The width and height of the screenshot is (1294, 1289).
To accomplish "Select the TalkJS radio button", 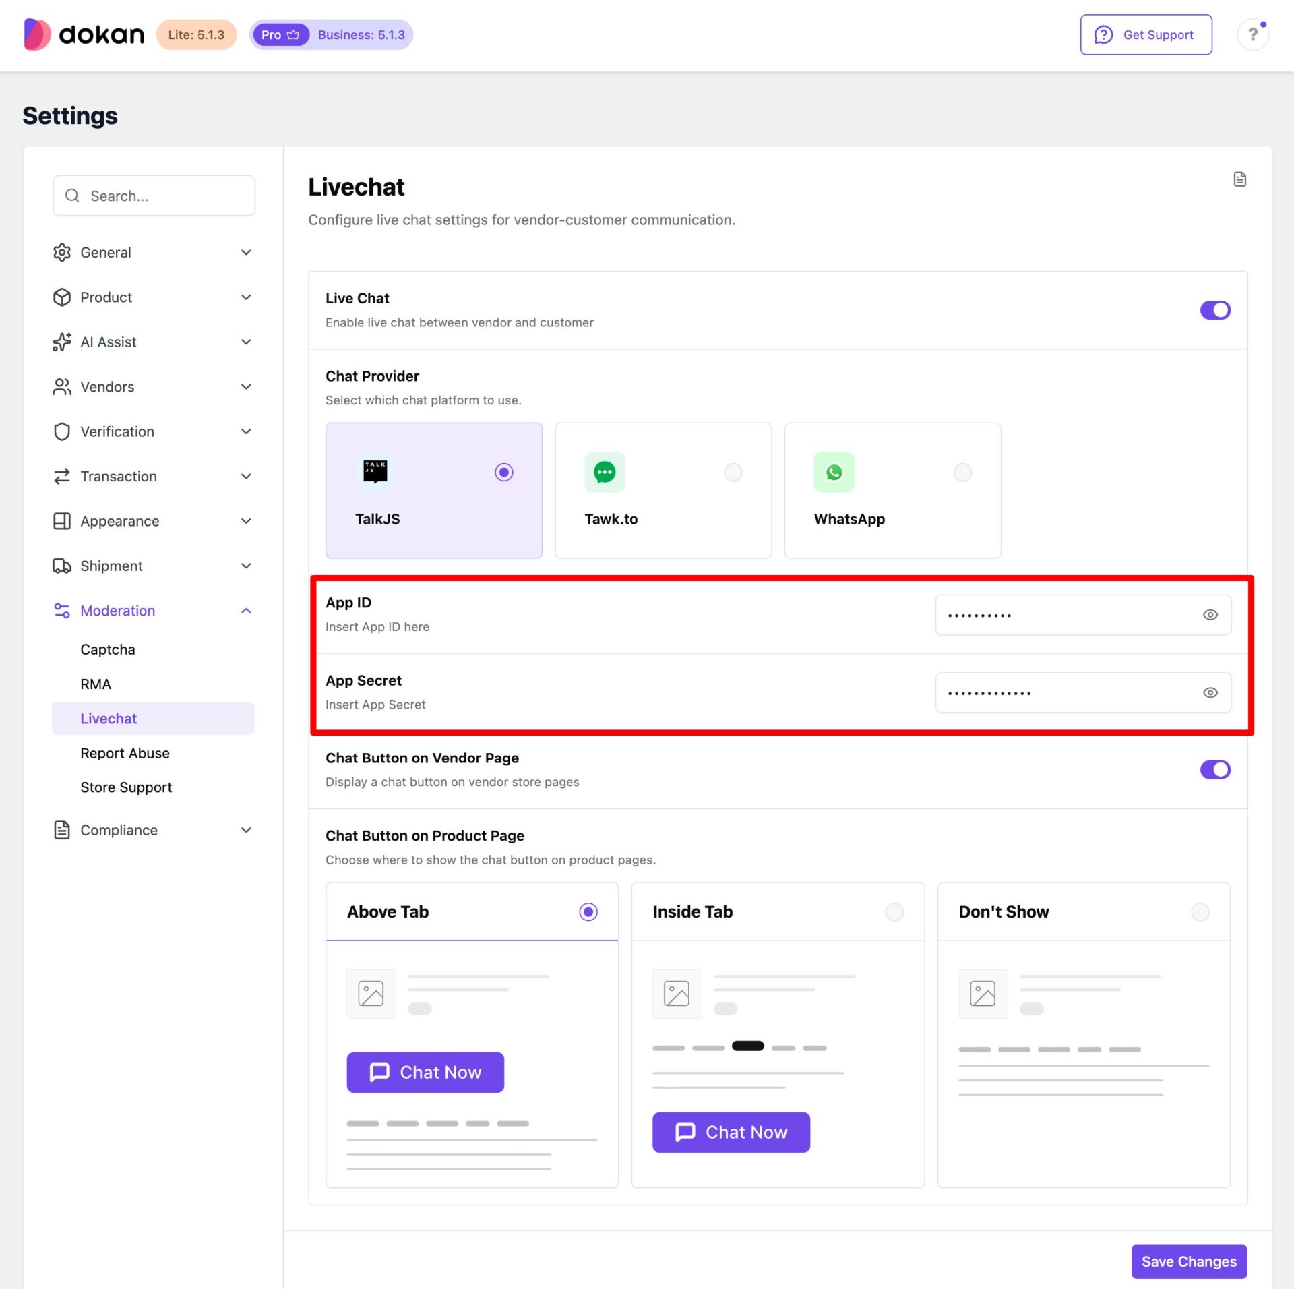I will pos(504,472).
